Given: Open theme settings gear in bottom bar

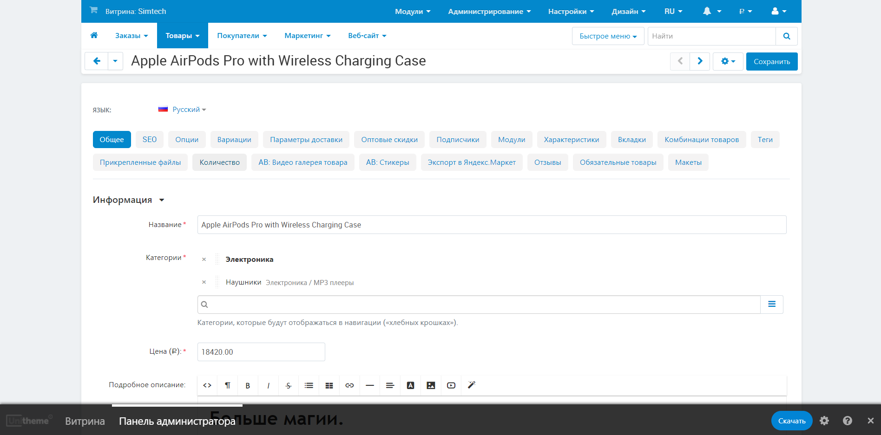Looking at the screenshot, I should (x=824, y=421).
